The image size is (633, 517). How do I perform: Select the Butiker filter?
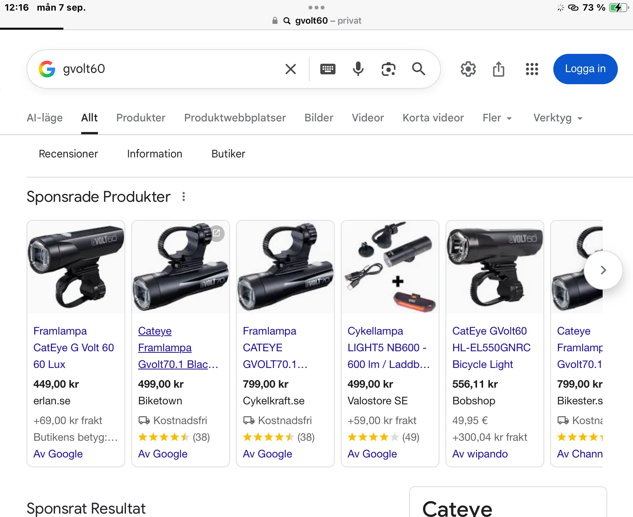coord(228,154)
